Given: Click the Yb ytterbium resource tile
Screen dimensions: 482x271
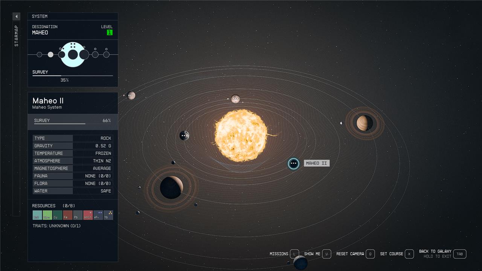Looking at the screenshot, I should (x=108, y=215).
